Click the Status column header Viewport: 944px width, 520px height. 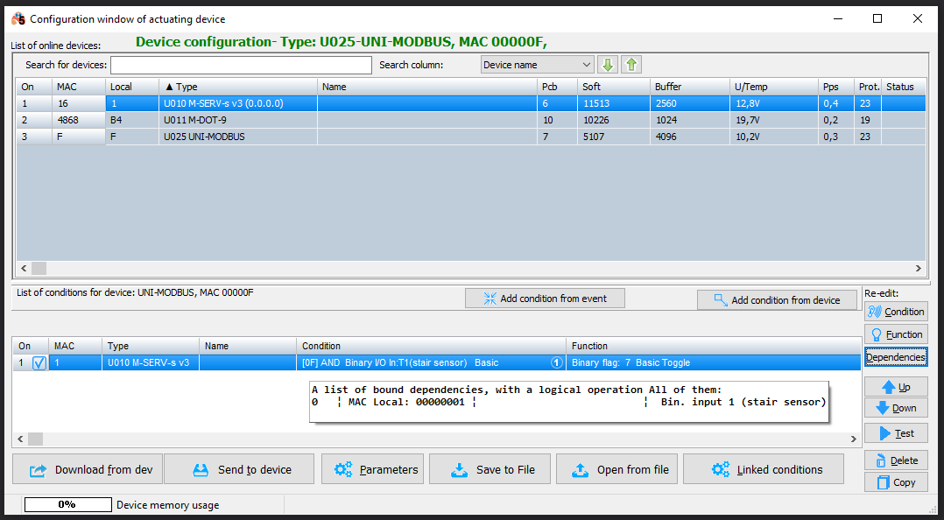(x=904, y=87)
